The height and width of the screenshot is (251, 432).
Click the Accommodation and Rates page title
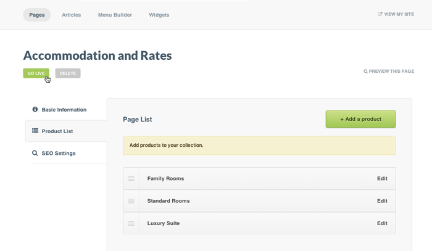[x=98, y=56]
